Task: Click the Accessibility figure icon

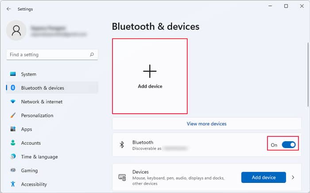Action: pos(13,184)
